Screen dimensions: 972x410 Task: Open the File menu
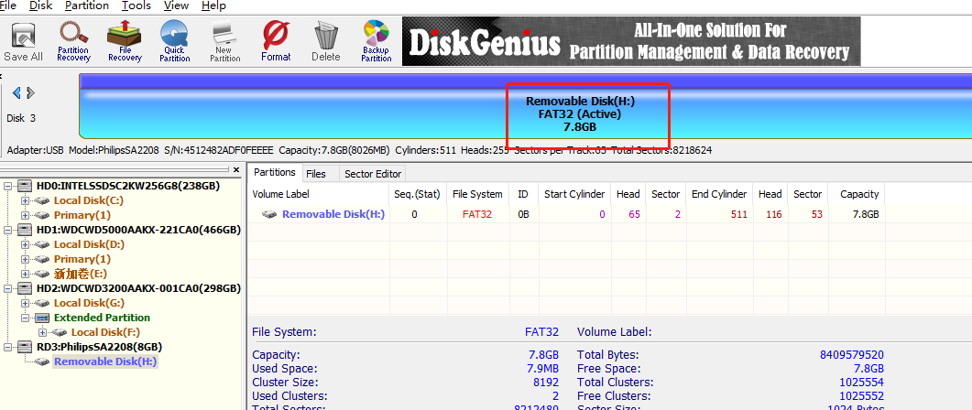[x=8, y=6]
